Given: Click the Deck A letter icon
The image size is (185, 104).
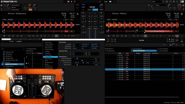Looking at the screenshot, I should click(77, 14).
